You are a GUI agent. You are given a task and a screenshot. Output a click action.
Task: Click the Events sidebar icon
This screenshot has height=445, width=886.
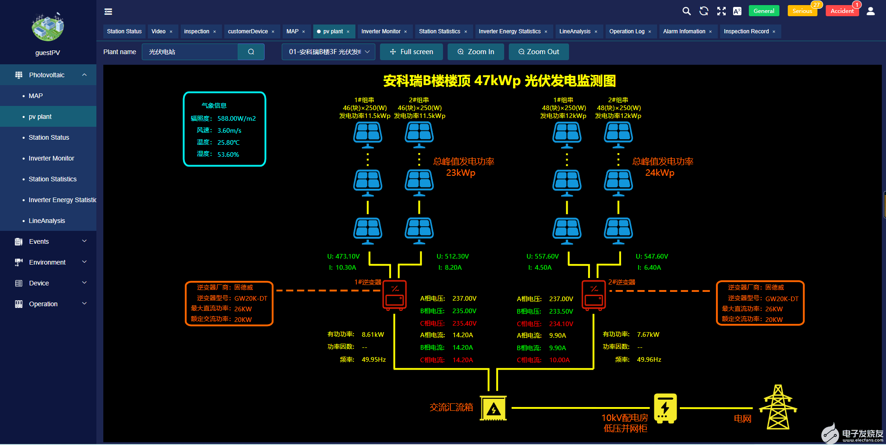[19, 241]
